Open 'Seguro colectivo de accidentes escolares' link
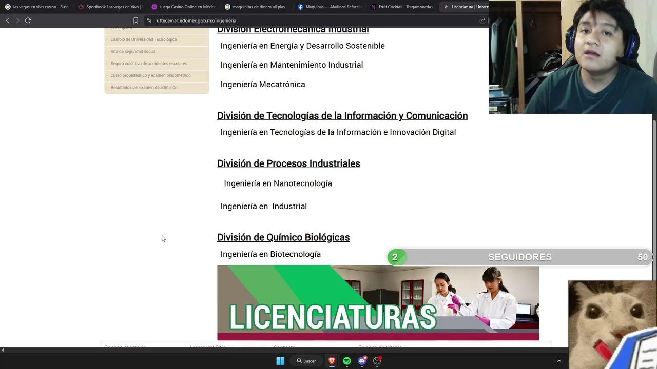 point(149,64)
